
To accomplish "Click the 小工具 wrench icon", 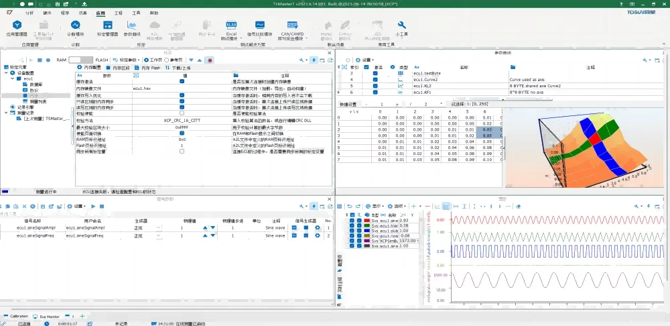I will click(401, 28).
